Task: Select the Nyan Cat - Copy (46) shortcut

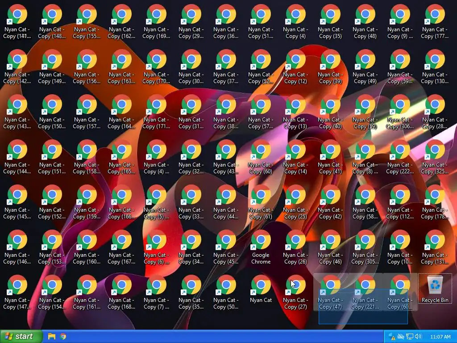Action: click(x=330, y=247)
